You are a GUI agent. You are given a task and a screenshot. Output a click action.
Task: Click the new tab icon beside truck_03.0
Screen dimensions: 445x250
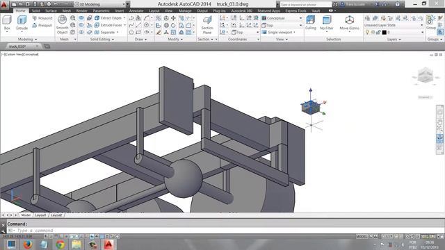[x=47, y=47]
